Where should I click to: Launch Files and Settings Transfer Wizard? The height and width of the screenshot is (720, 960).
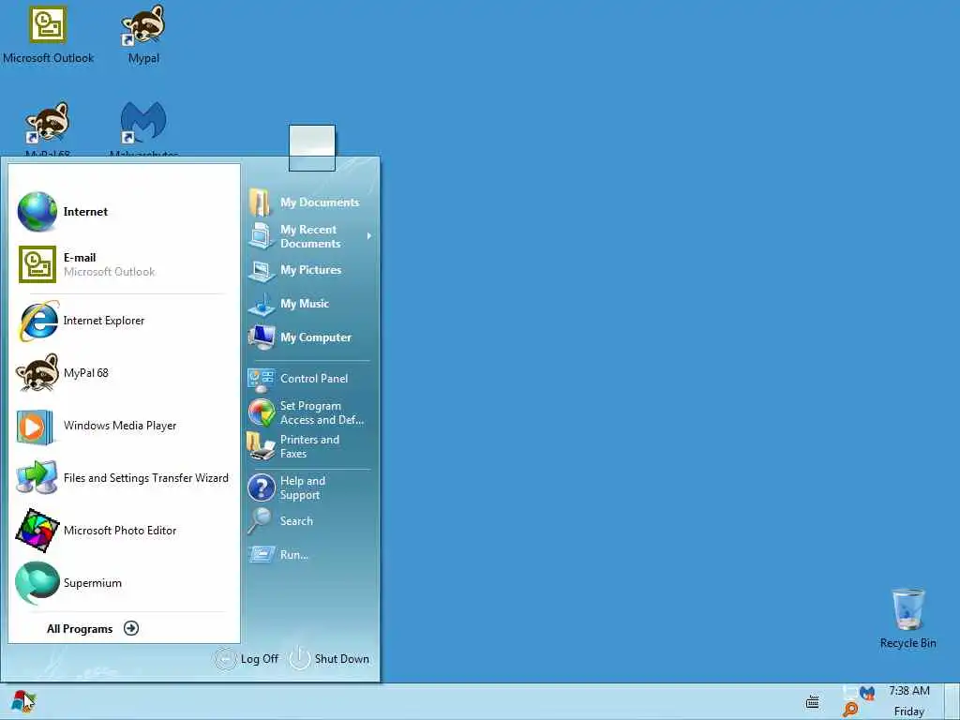coord(122,478)
